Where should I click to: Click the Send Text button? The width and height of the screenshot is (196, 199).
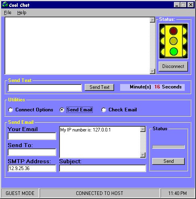coord(99,87)
